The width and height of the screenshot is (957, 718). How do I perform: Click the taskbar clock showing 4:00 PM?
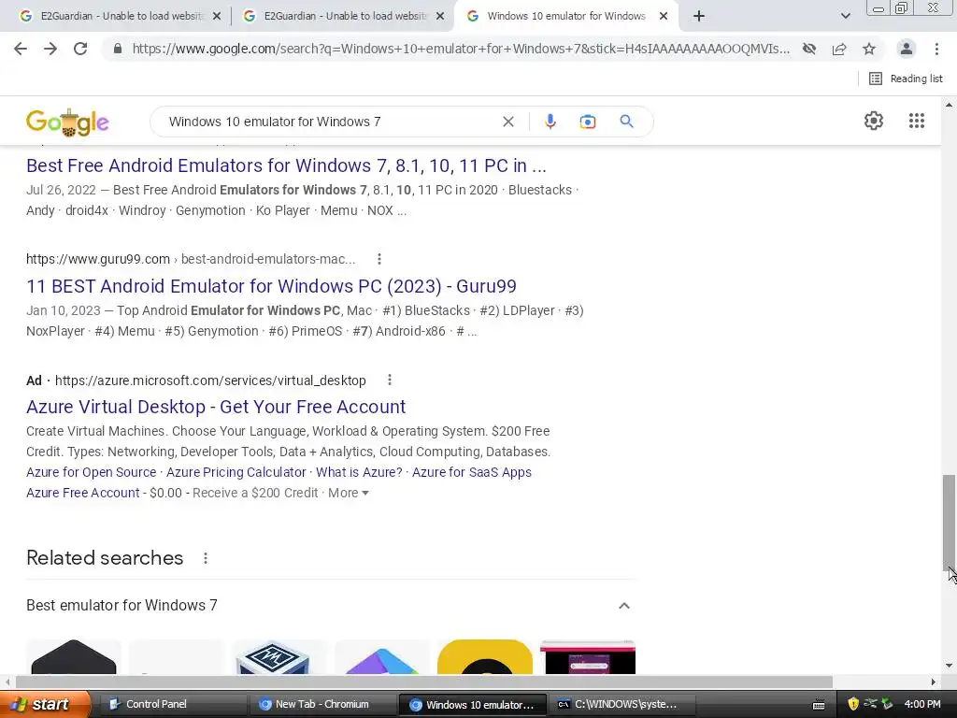tap(922, 704)
